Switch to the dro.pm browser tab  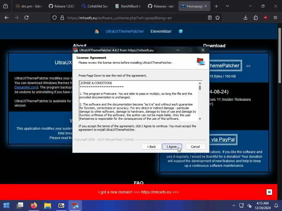click(x=29, y=6)
